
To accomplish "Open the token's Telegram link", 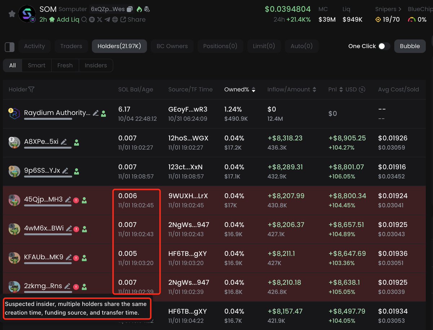I will pos(107,19).
